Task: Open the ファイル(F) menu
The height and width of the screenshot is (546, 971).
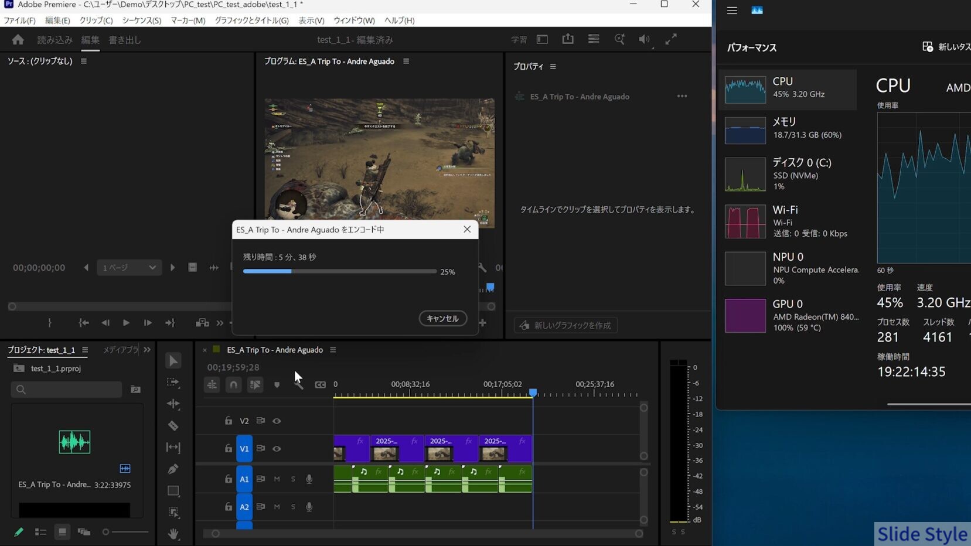Action: 20,21
